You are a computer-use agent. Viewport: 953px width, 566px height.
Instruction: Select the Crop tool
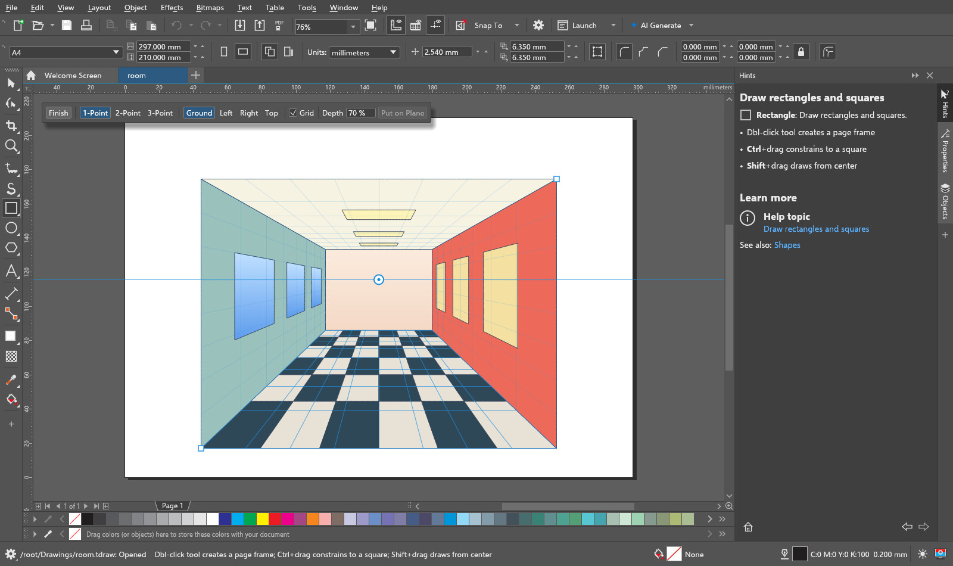[11, 126]
